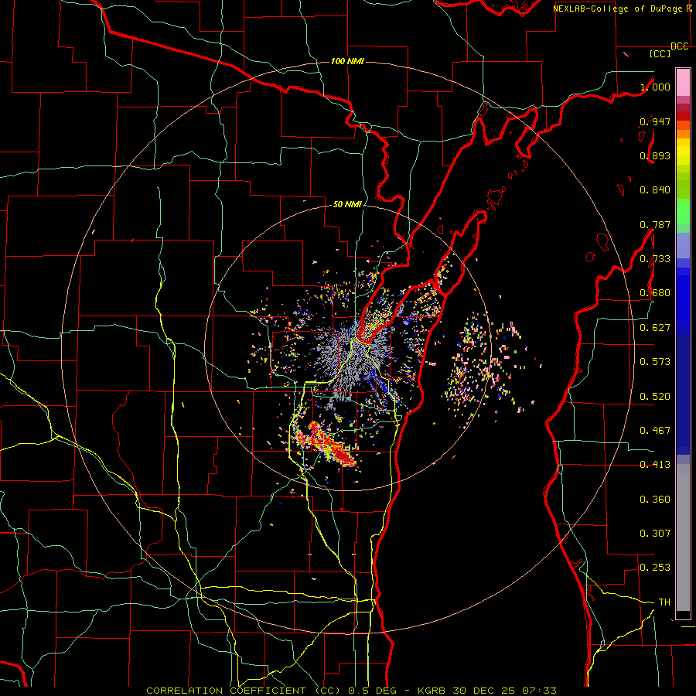Image resolution: width=696 pixels, height=696 pixels.
Task: Click the 0.627 scale value
Action: pyautogui.click(x=655, y=327)
